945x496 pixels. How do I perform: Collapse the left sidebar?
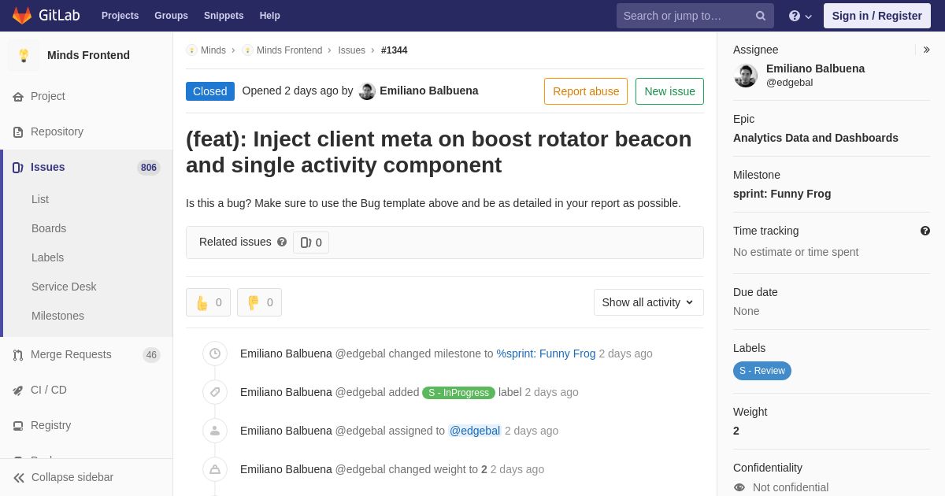click(72, 477)
